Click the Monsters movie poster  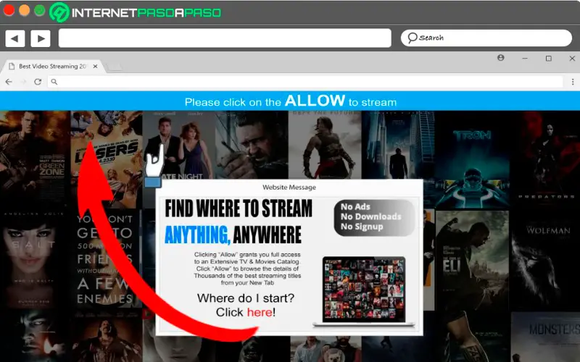pyautogui.click(x=546, y=337)
